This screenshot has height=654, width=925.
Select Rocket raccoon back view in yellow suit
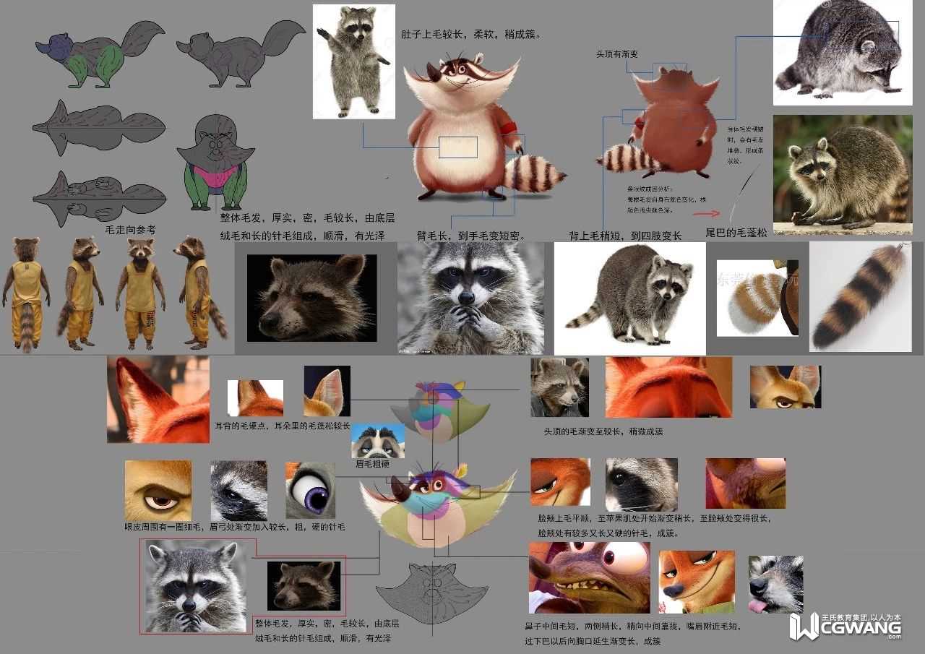27,293
